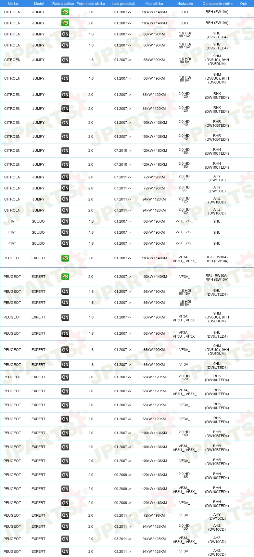Select '9HU (DV6UTED4)' in Peugeot VF3V_ row
Viewport: 254px width, 557px height.
[x=217, y=366]
